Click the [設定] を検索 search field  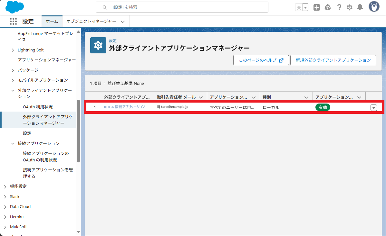tap(182, 7)
